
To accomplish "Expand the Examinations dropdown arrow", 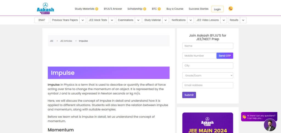I will click(x=138, y=20).
